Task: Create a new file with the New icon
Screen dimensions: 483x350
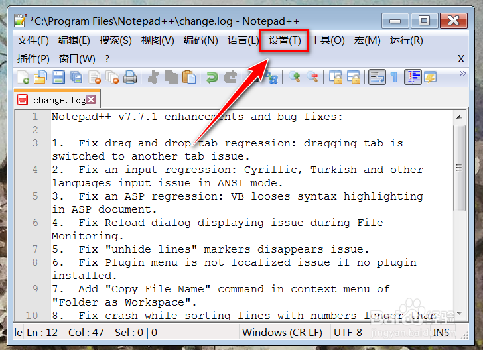Action: [23, 77]
